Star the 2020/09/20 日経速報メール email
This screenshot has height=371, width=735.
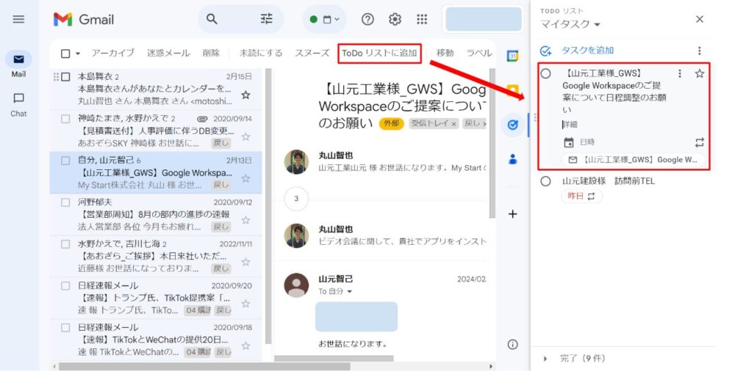[x=245, y=304]
